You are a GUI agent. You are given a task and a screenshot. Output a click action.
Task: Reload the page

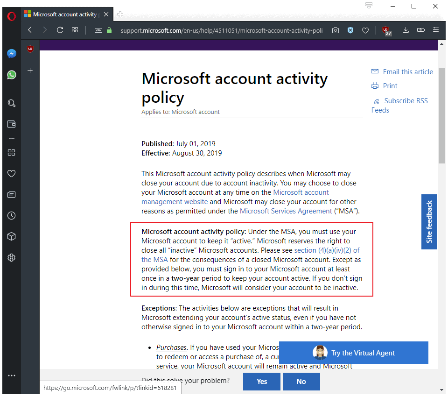point(60,30)
